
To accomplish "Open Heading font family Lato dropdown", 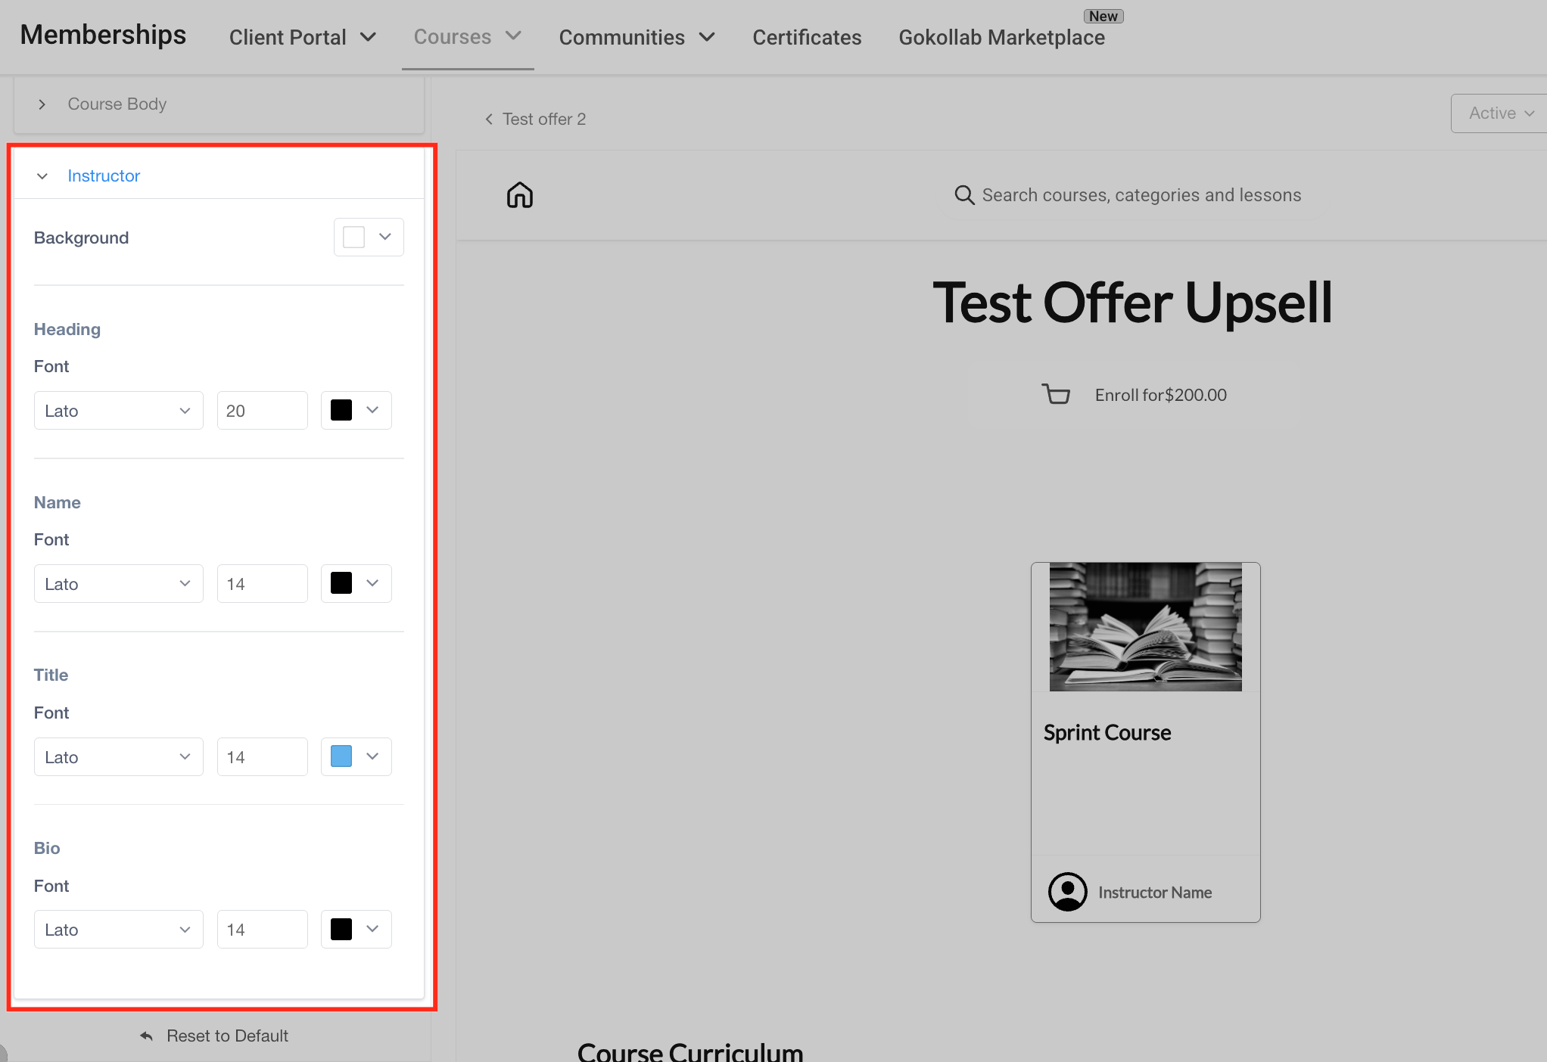I will pos(118,411).
